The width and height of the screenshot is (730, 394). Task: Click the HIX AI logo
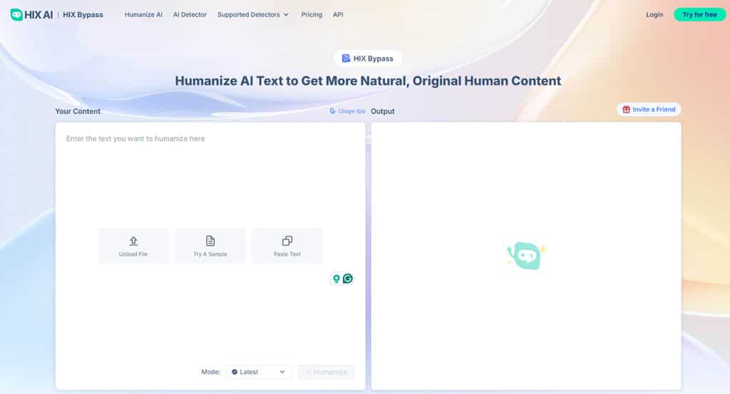32,14
